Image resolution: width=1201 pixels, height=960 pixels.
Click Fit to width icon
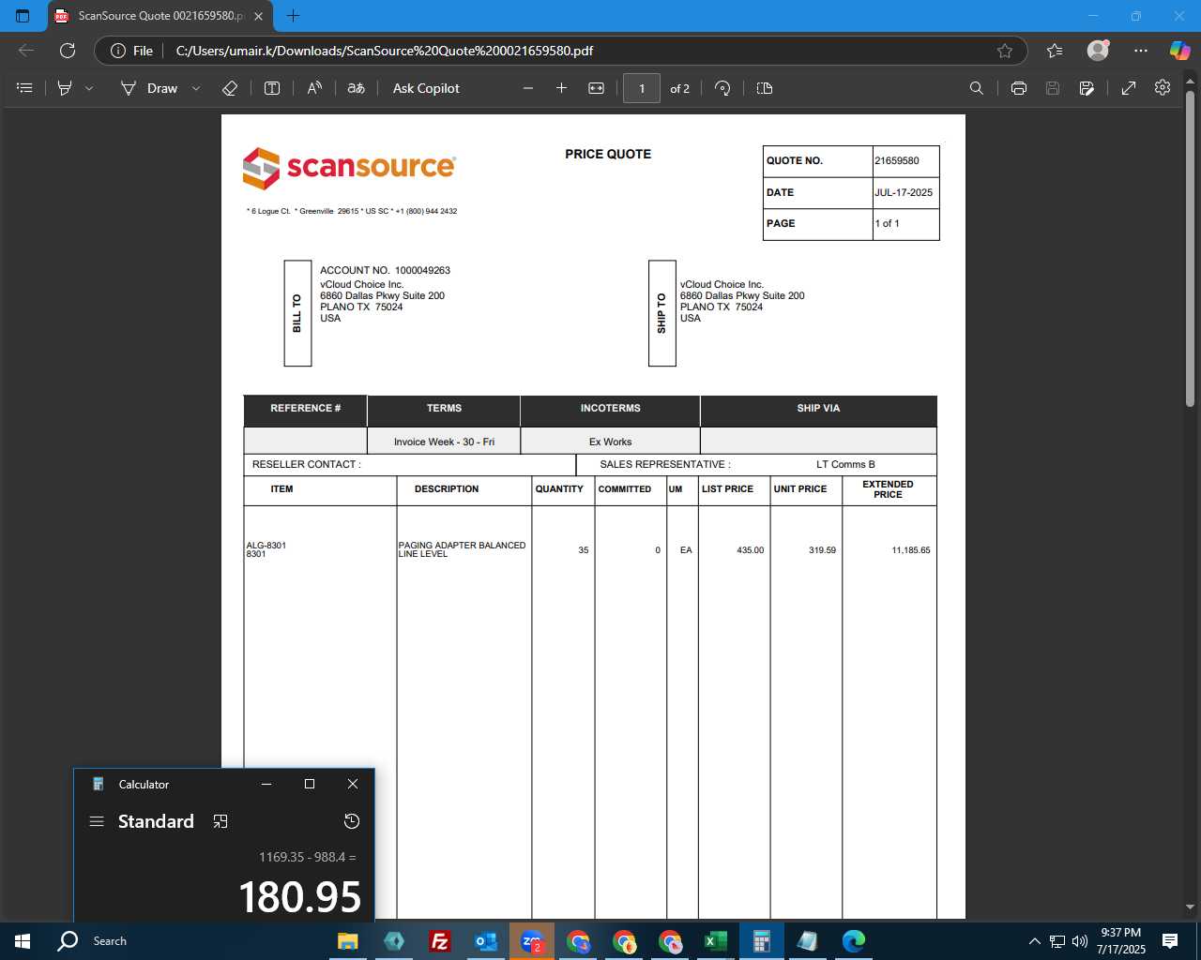[596, 88]
